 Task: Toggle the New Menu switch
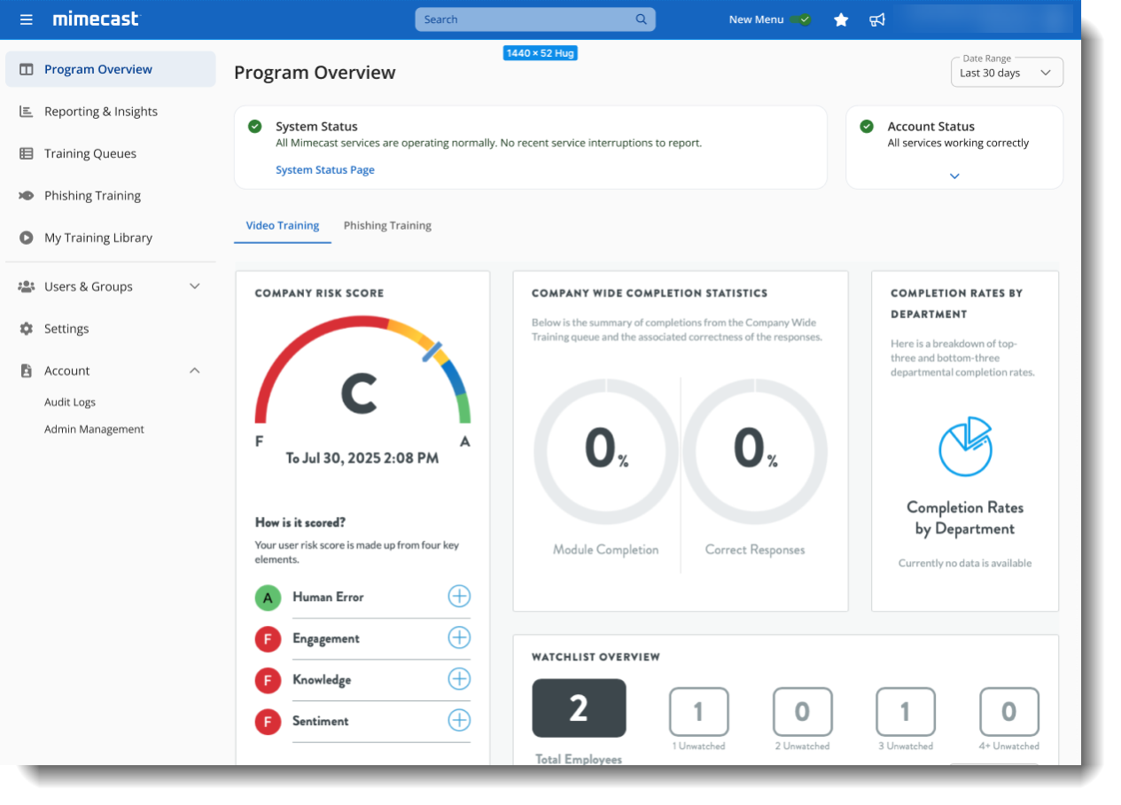pyautogui.click(x=802, y=20)
